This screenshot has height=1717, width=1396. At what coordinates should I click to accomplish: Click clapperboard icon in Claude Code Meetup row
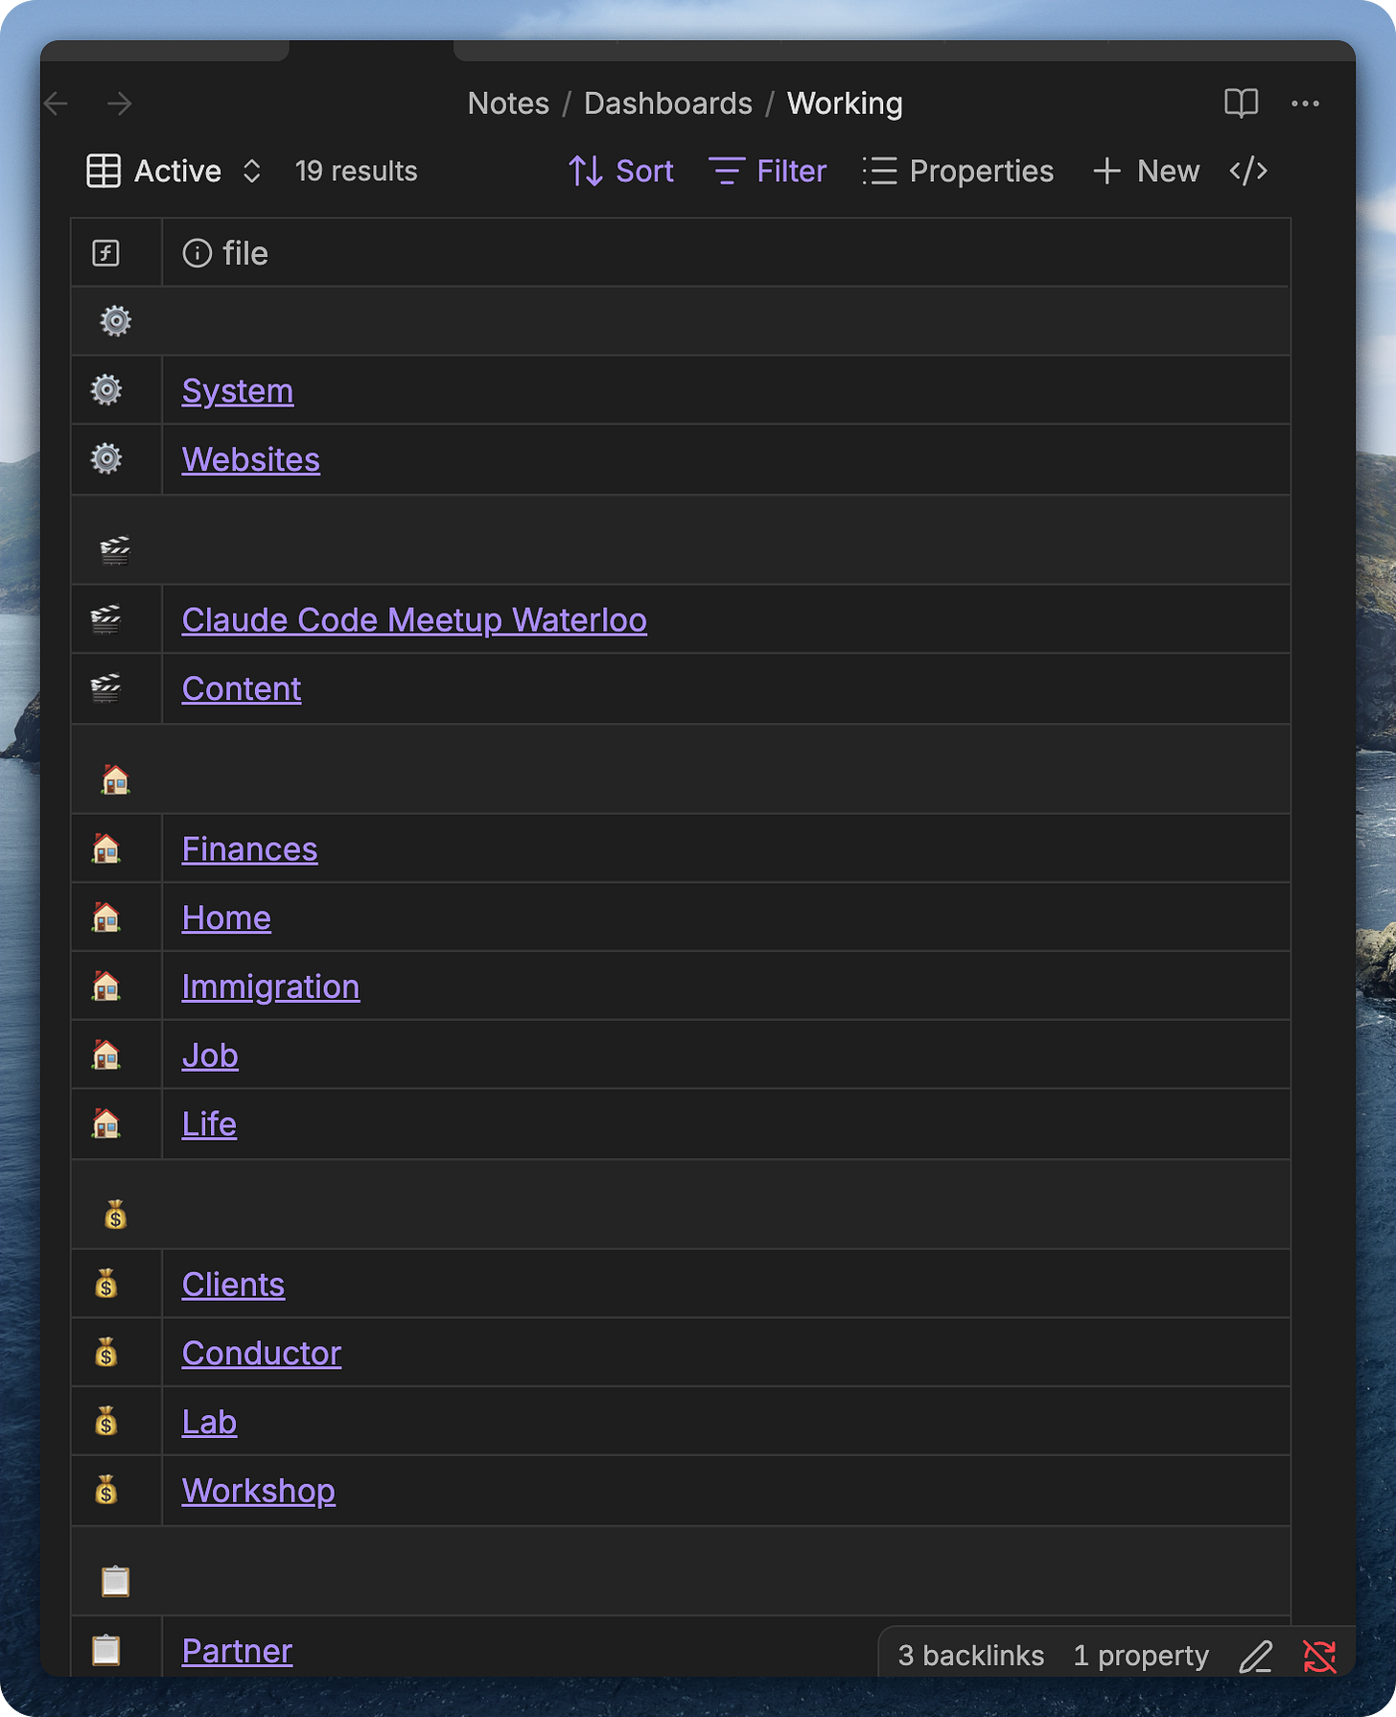106,619
